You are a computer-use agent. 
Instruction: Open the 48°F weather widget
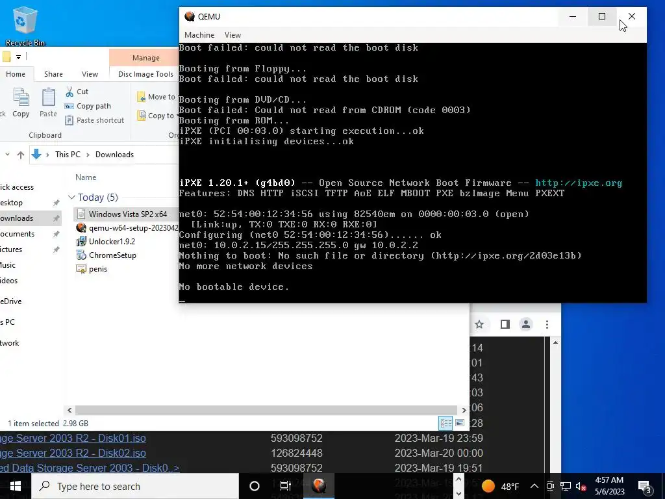501,486
